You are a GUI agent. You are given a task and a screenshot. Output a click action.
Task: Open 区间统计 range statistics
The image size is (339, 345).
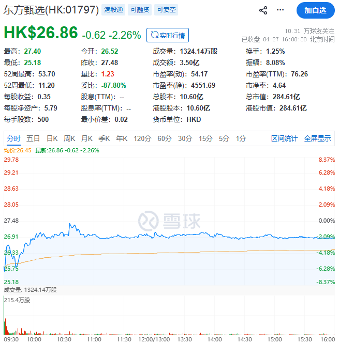point(285,138)
